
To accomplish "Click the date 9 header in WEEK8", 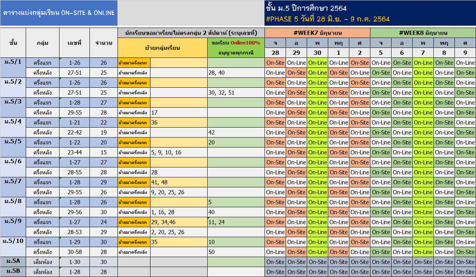I will coord(465,53).
